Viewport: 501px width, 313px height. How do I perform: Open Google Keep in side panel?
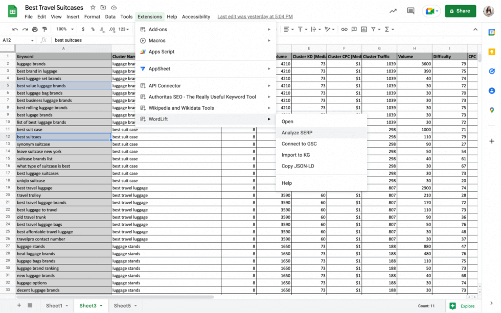[x=491, y=52]
